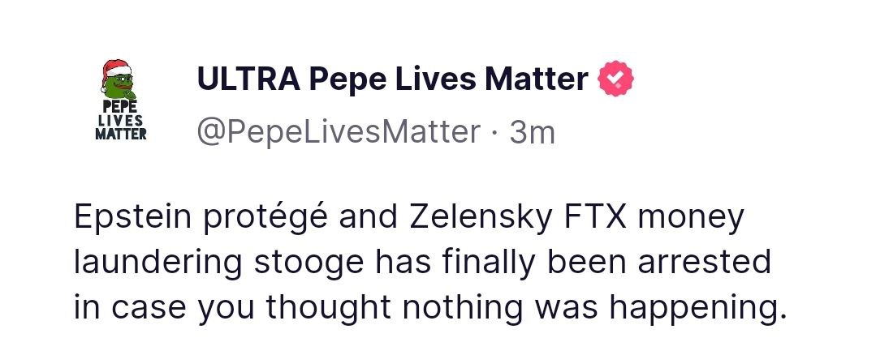Click the dot separator before "3m"
This screenshot has height=355, width=876.
[494, 131]
